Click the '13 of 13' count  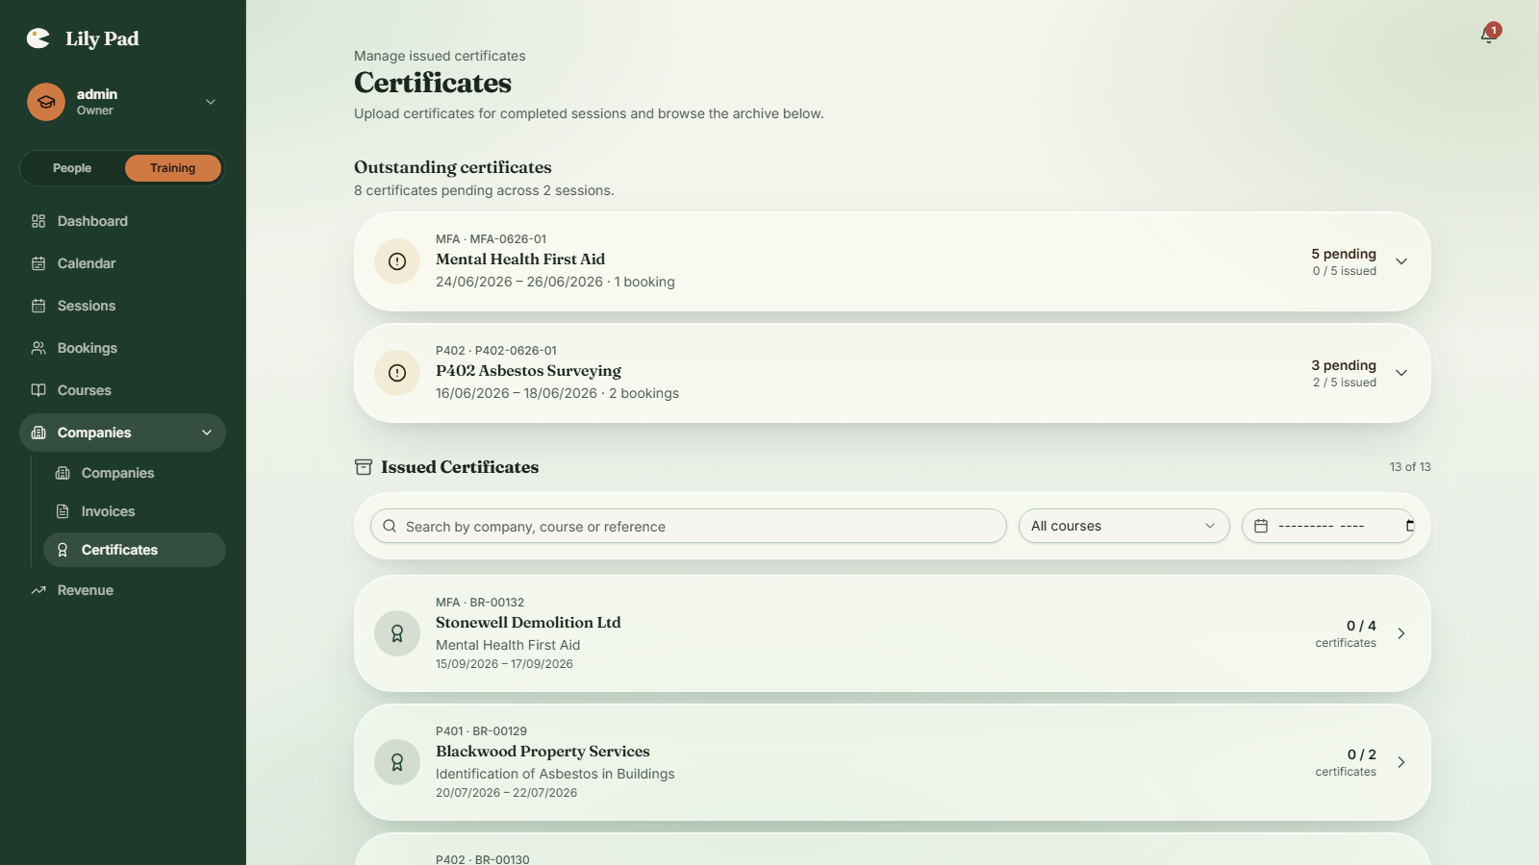click(x=1410, y=467)
